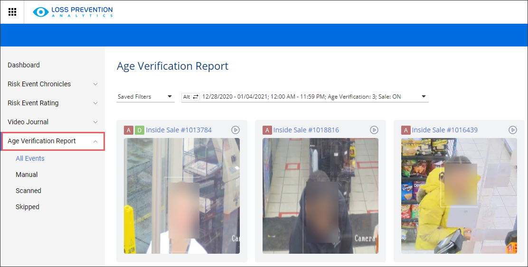Toggle the Alt swap filter button
The height and width of the screenshot is (267, 528).
coord(191,97)
